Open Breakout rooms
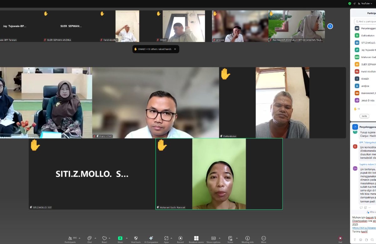 196,238
